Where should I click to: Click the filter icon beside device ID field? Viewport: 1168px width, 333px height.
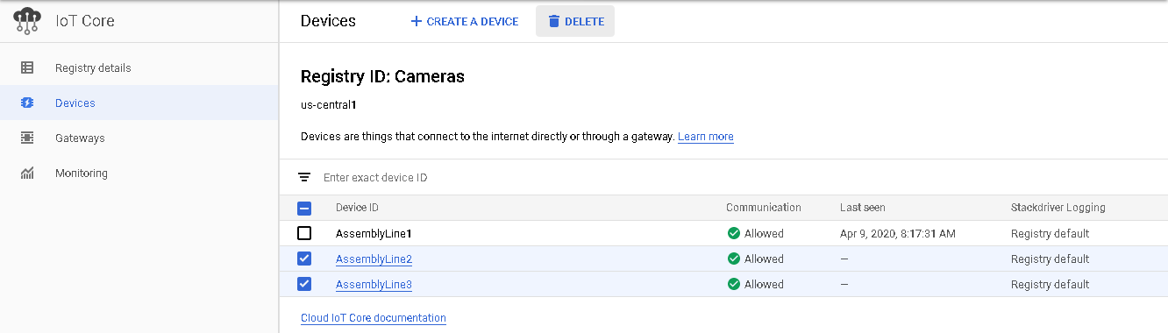click(x=304, y=177)
